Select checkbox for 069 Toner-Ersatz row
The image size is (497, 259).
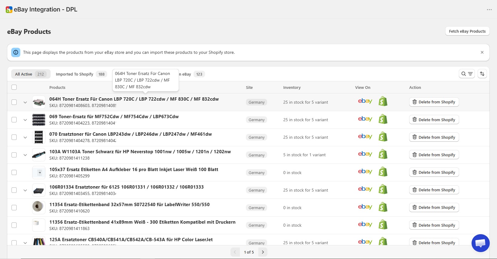14,120
